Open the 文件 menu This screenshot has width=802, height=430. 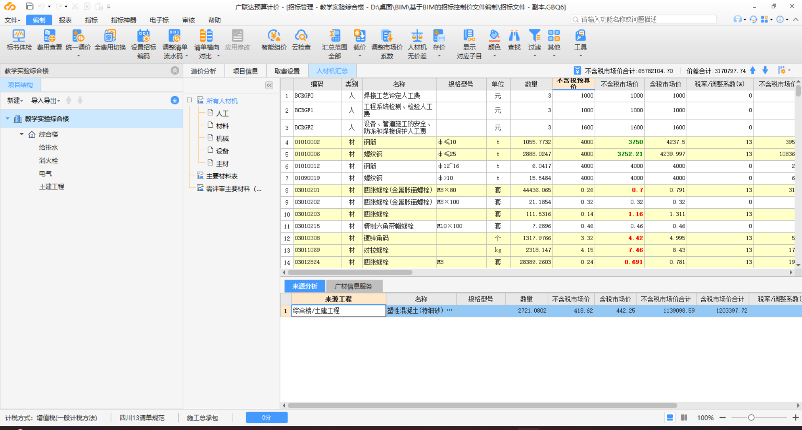[13, 20]
